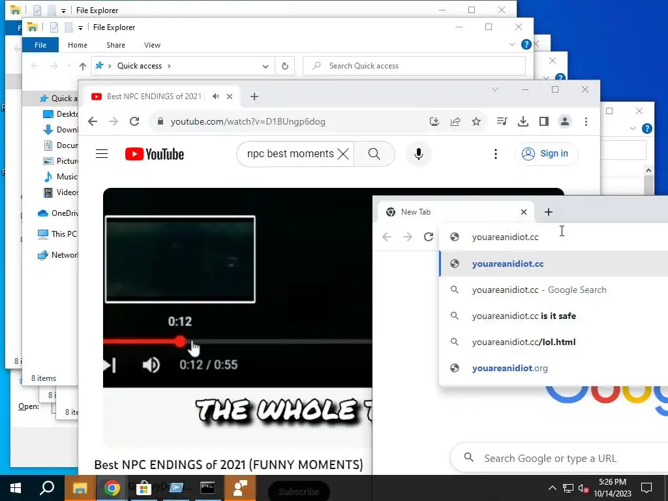Select This PC in navigation pane
Screen dimensions: 668x501
coord(57,234)
